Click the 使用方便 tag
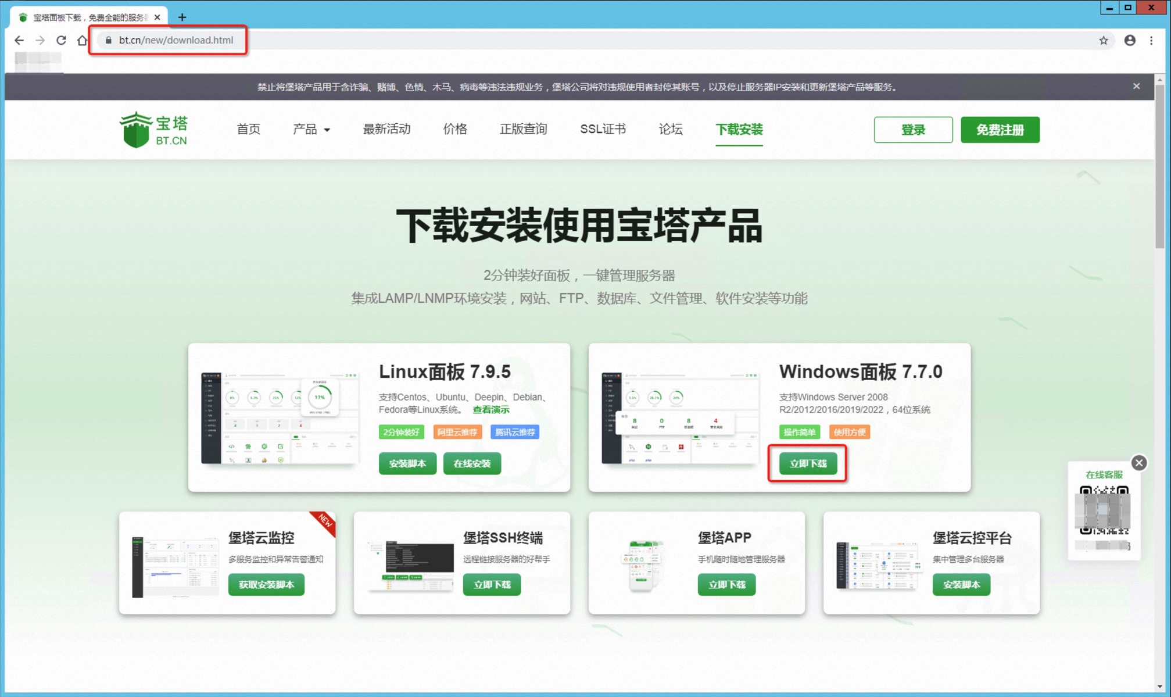This screenshot has width=1171, height=697. click(849, 432)
